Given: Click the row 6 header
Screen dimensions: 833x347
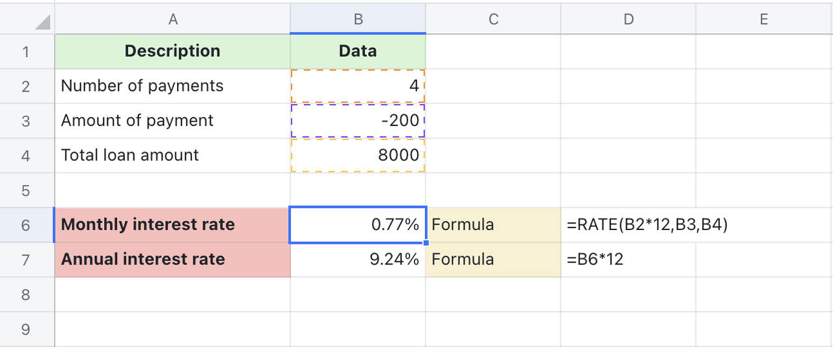Looking at the screenshot, I should coord(26,225).
